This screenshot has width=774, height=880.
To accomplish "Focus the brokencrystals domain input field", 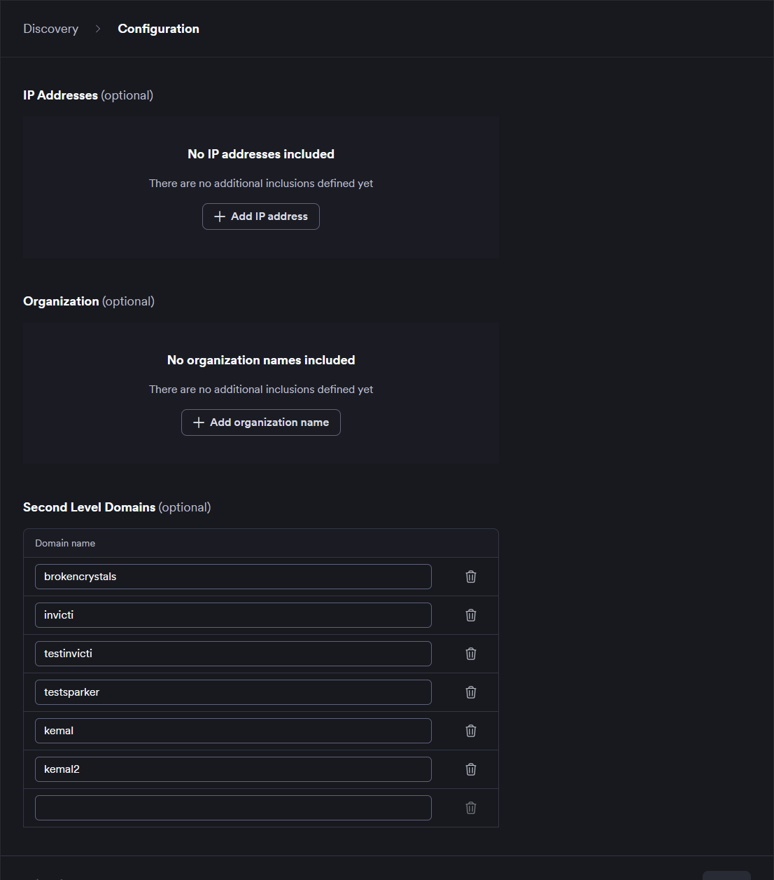I will coord(233,577).
